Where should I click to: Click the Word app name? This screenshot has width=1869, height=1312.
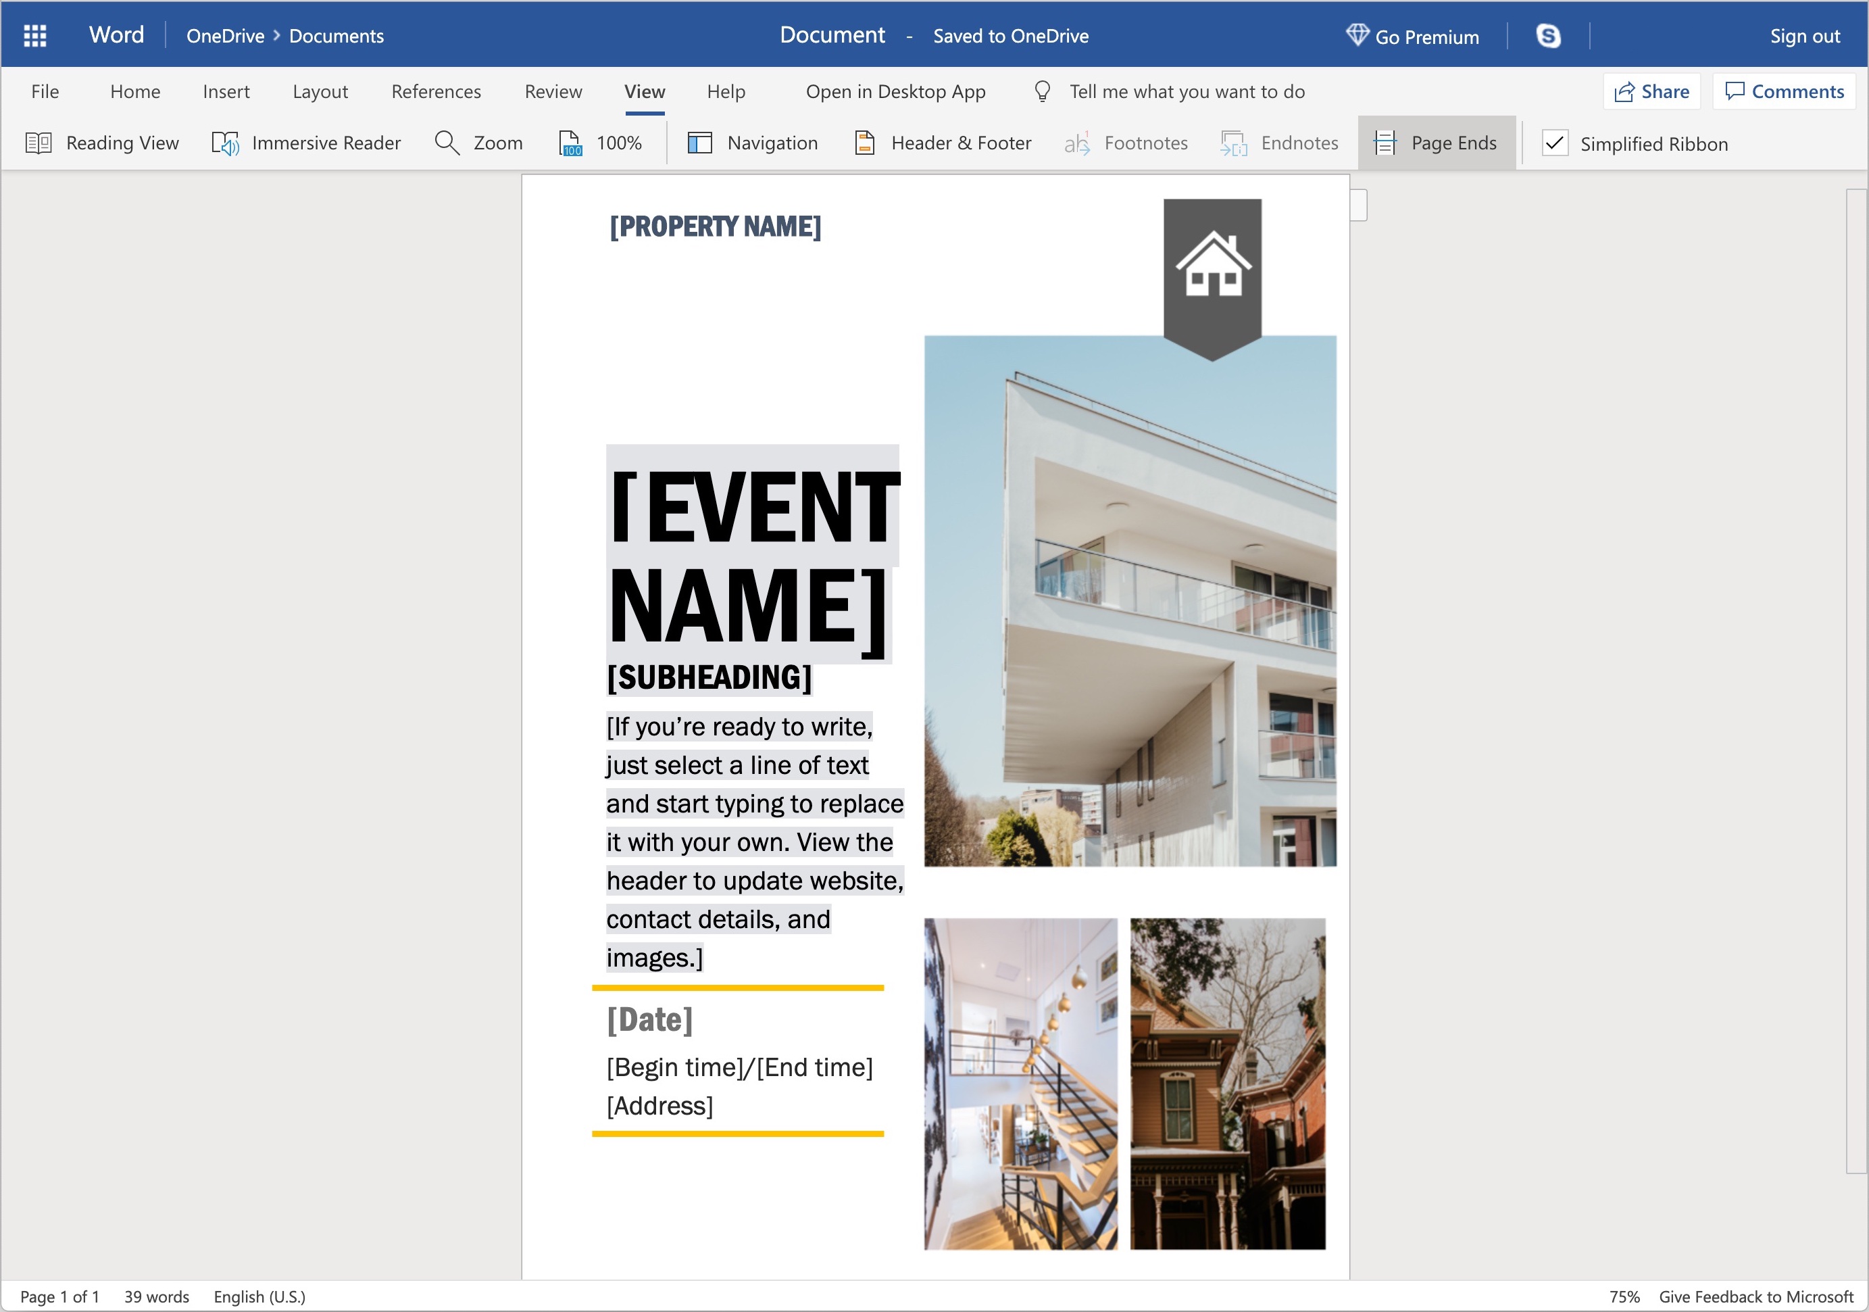(116, 35)
